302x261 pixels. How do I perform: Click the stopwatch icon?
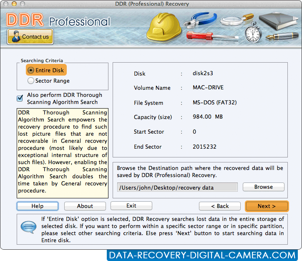pos(253,33)
